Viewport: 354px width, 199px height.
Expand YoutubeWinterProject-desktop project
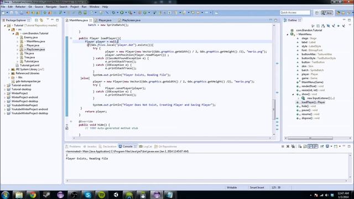tap(5, 113)
